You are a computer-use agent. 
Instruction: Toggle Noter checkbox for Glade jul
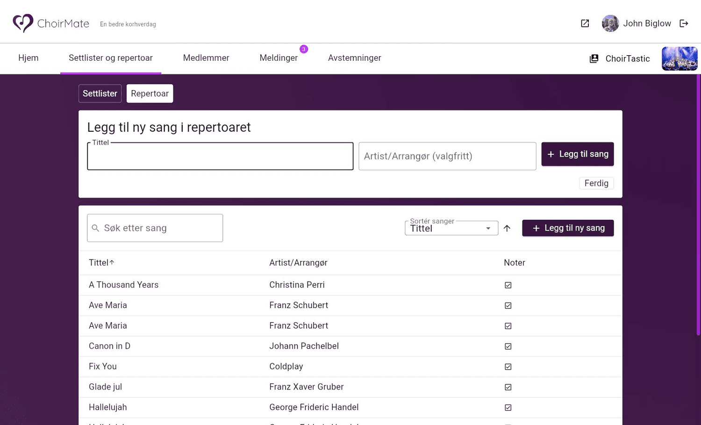508,387
